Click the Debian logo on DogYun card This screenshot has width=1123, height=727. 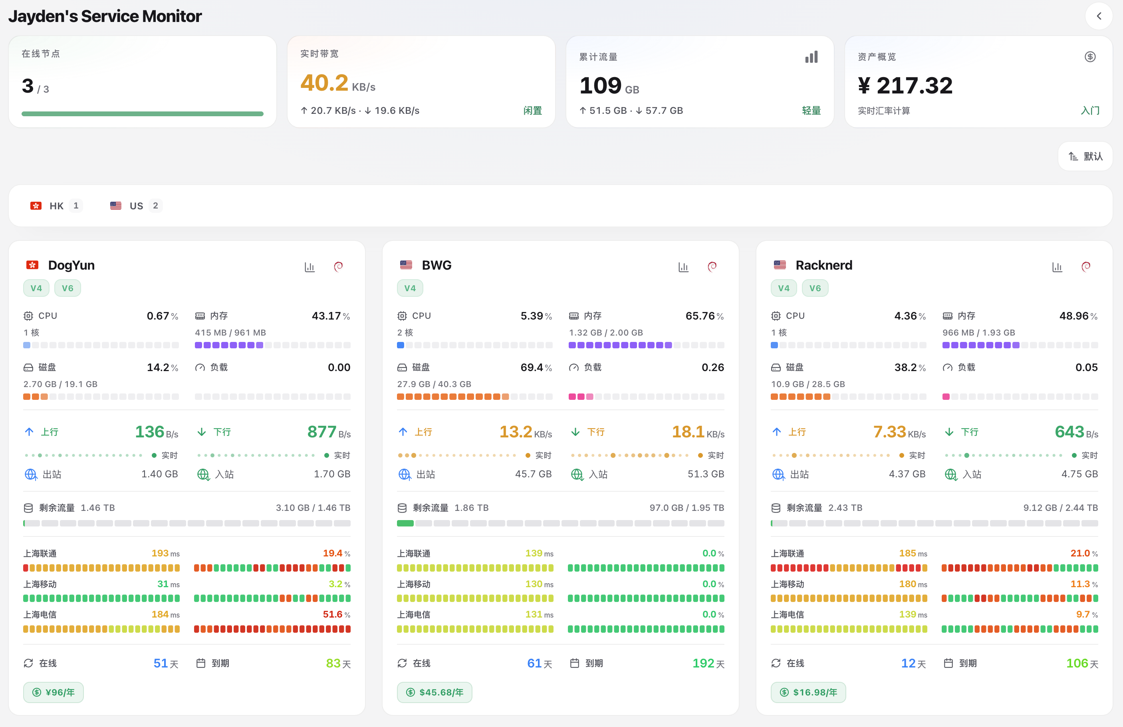click(338, 267)
